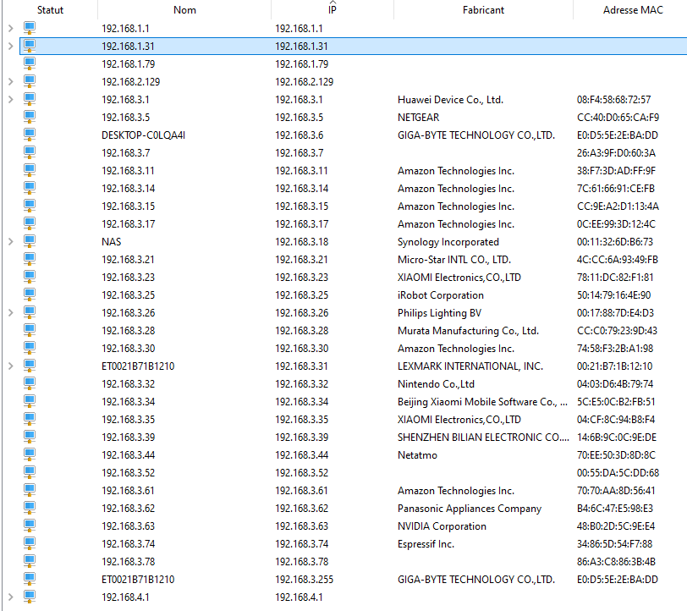Click Micro-Star INTL CO., LTD. cell
Viewport: 687px width, 611px height.
coord(453,260)
